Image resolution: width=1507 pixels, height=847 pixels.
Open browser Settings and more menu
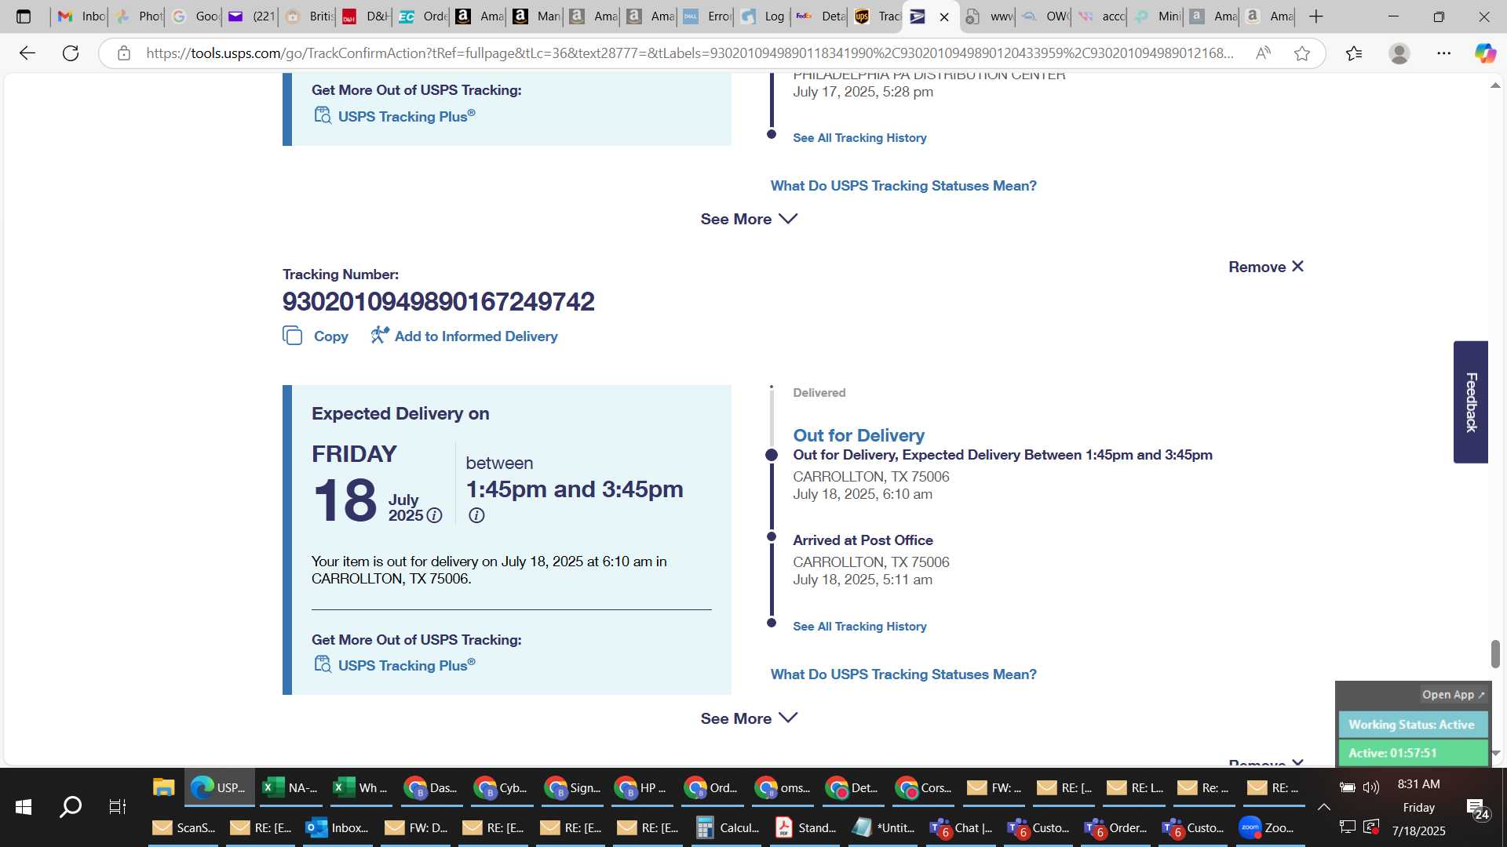click(1443, 53)
